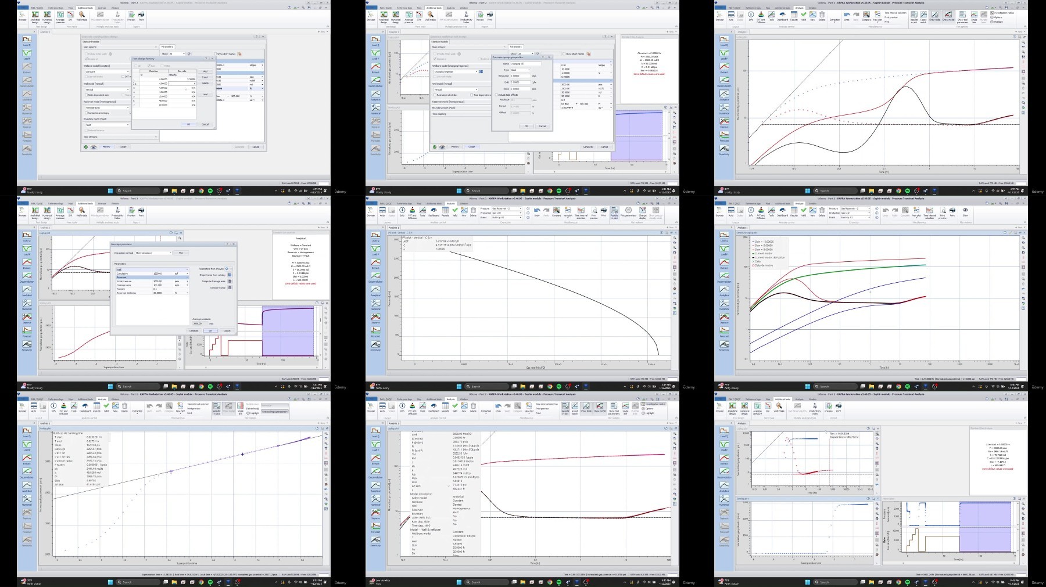The height and width of the screenshot is (587, 1046).
Task: Select the 4.00000 duration cell in Test design history row 1
Action: point(154,79)
